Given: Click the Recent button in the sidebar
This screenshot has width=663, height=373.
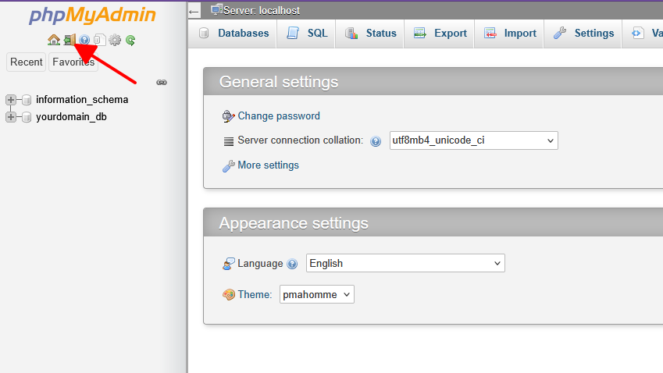Looking at the screenshot, I should pos(27,62).
